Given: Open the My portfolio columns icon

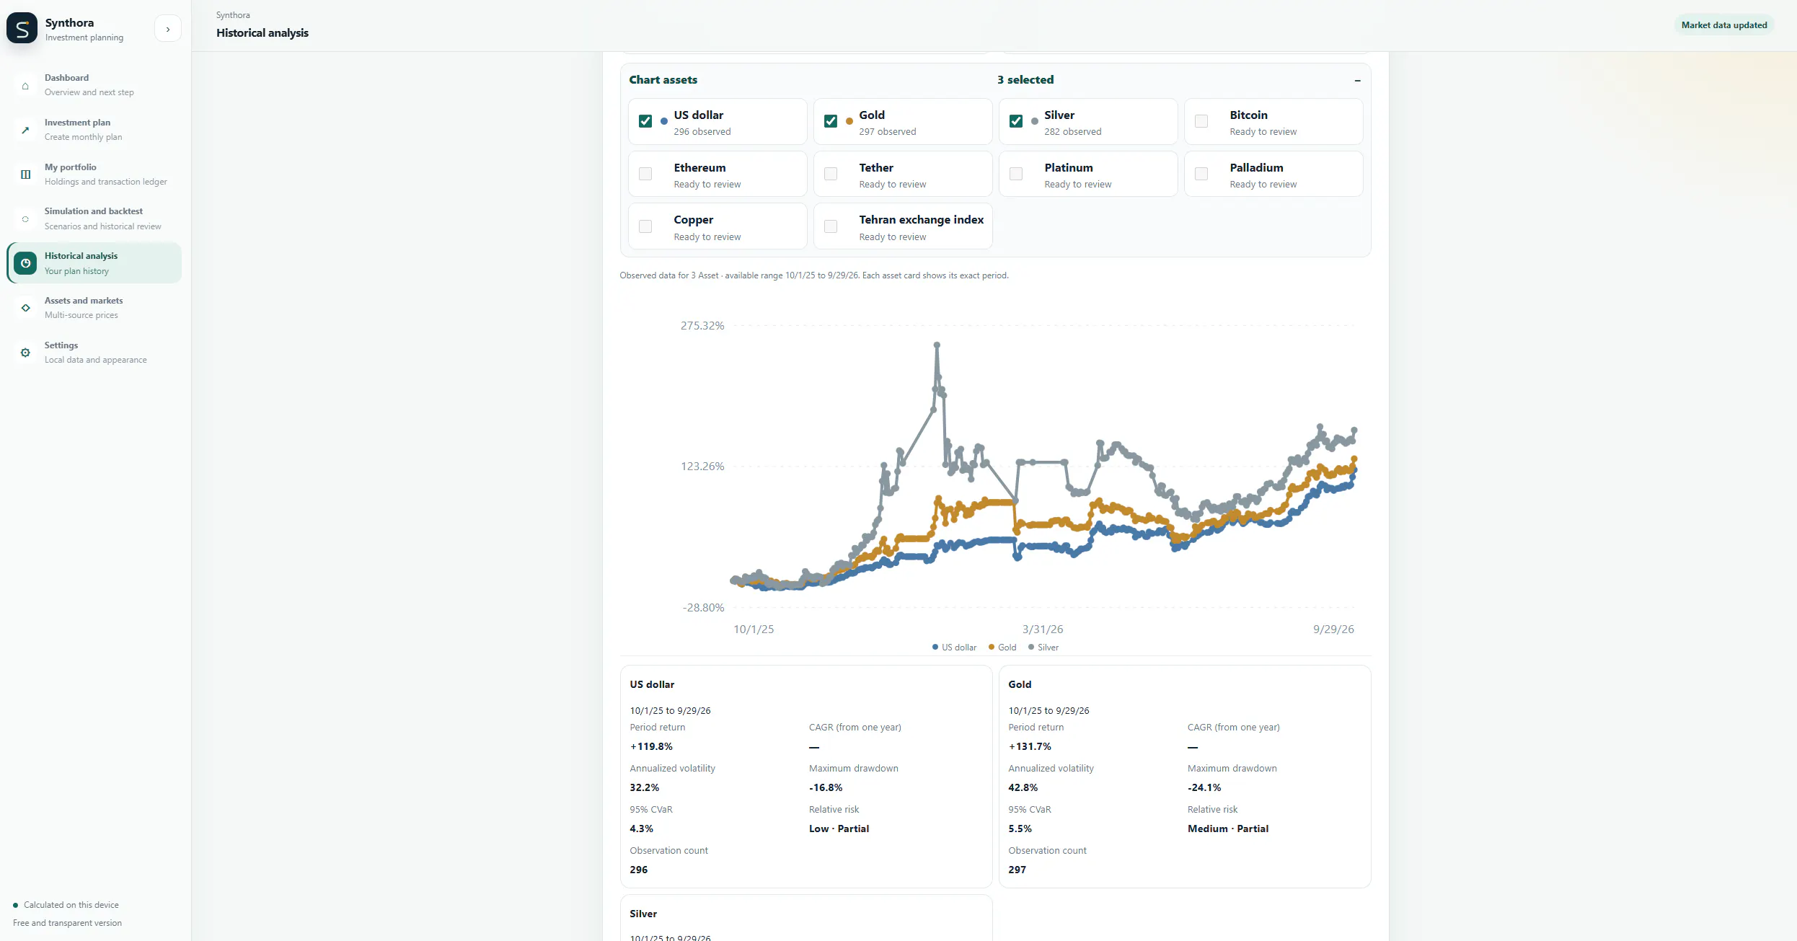Looking at the screenshot, I should 25,174.
